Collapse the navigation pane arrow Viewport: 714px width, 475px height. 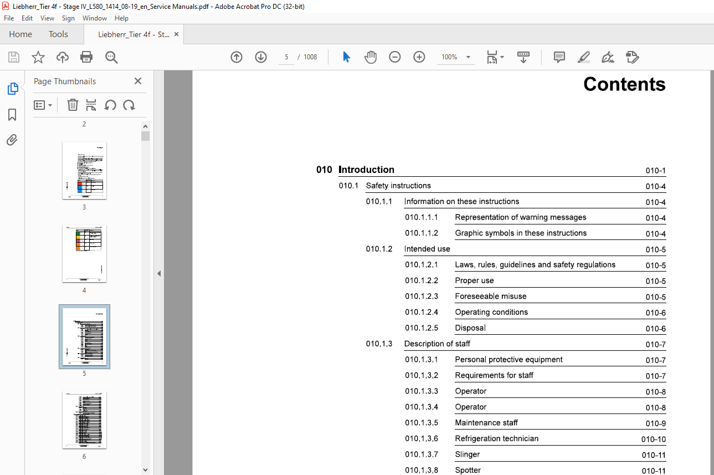point(159,273)
